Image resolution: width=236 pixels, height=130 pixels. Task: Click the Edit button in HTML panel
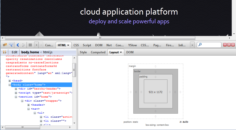coord(15,52)
